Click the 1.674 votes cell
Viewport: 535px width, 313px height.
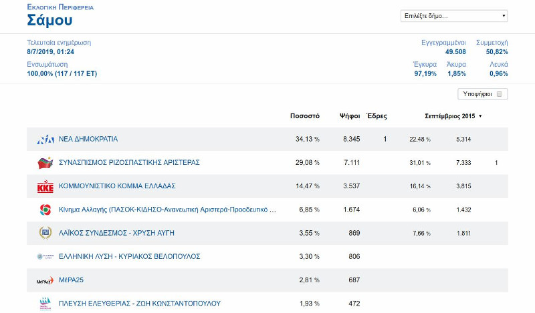click(352, 210)
